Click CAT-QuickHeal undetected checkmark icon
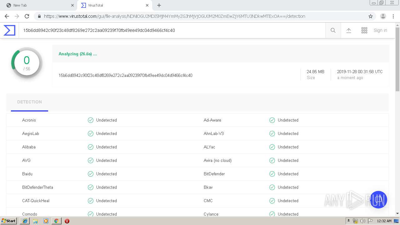The width and height of the screenshot is (400, 225). (91, 201)
